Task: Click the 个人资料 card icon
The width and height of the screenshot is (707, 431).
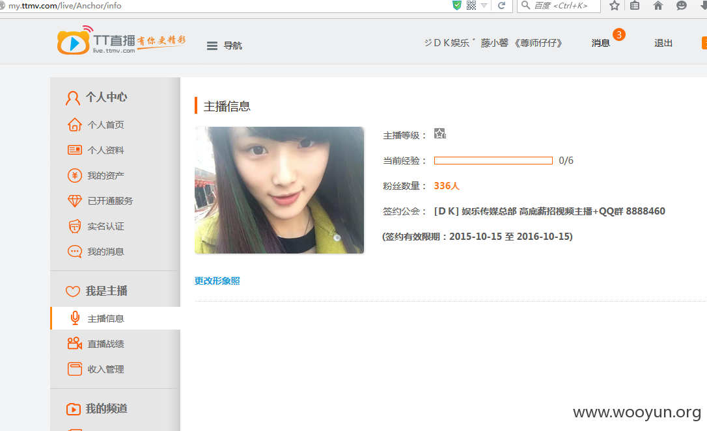Action: (x=74, y=150)
